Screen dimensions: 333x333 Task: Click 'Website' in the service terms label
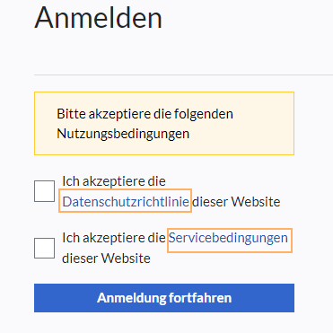126,258
